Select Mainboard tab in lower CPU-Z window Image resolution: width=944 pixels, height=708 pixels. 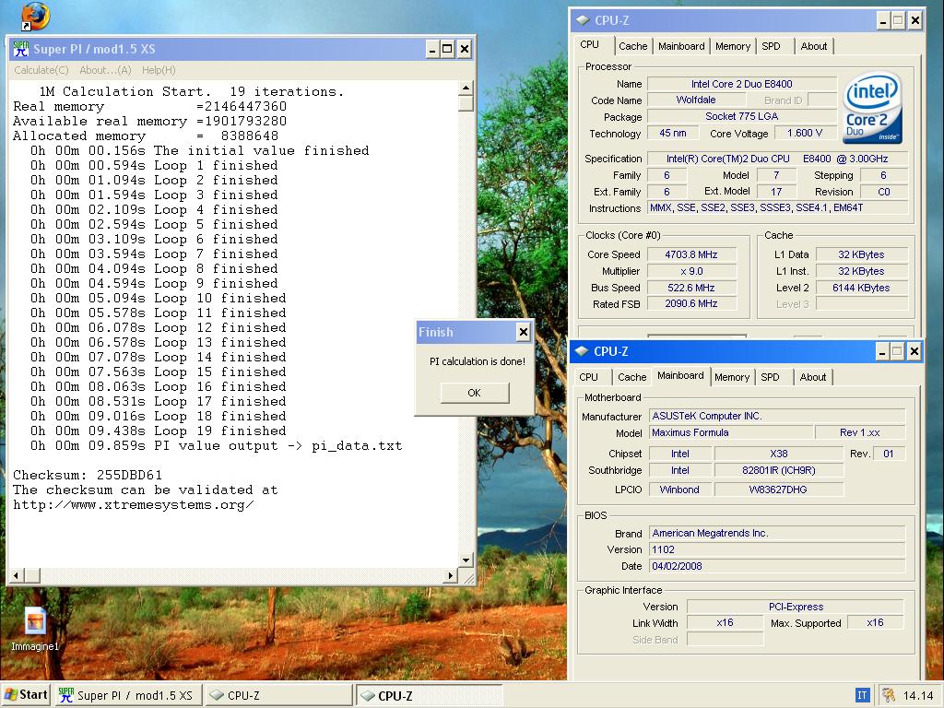pos(681,376)
